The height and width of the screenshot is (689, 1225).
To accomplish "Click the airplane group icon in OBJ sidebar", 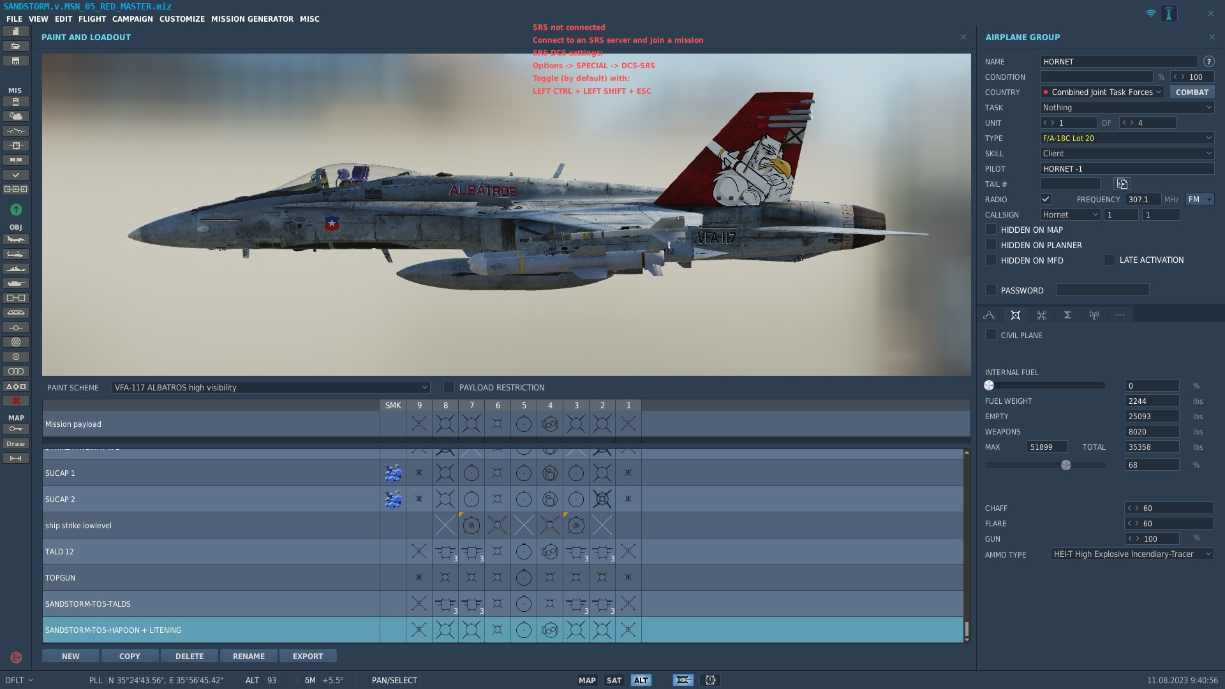I will [x=16, y=240].
